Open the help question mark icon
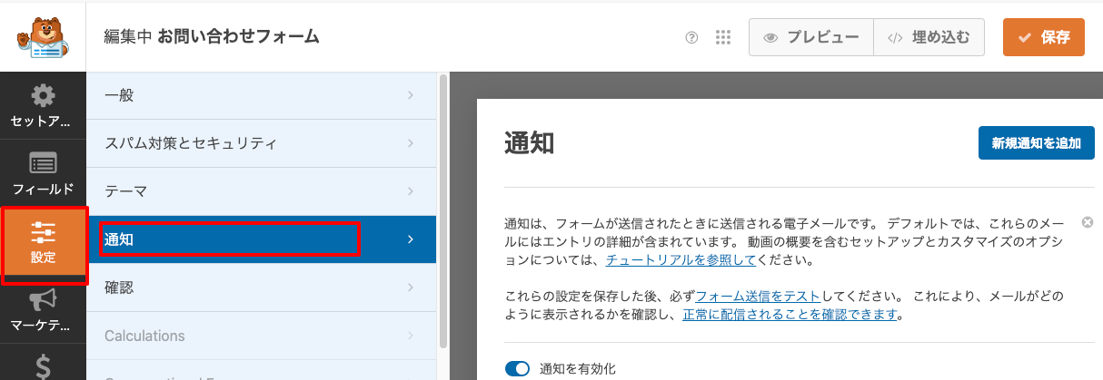 coord(691,38)
